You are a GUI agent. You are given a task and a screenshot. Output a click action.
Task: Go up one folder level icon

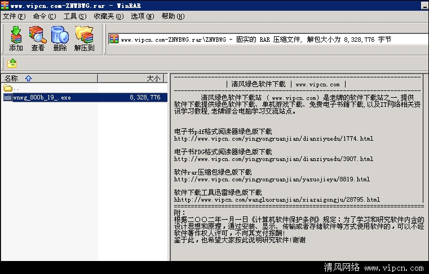point(12,63)
